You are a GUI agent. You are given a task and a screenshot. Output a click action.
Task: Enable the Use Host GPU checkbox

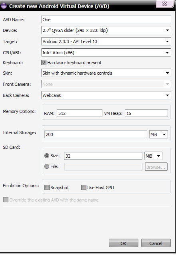click(x=84, y=187)
